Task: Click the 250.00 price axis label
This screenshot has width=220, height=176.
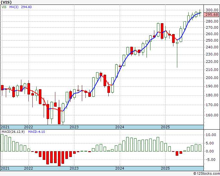Action: click(212, 40)
